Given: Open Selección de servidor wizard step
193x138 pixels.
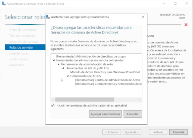Looking at the screenshot, I should click(24, 41).
